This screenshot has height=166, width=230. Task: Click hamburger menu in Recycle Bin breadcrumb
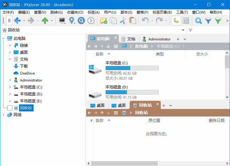pyautogui.click(x=116, y=113)
